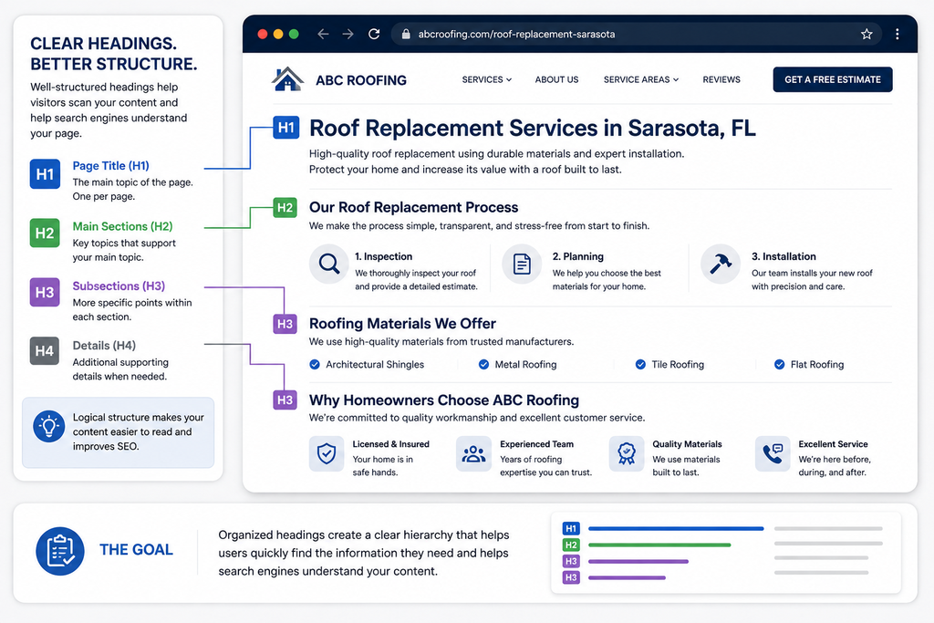934x623 pixels.
Task: Bookmark the page with the star icon
Action: 867,34
